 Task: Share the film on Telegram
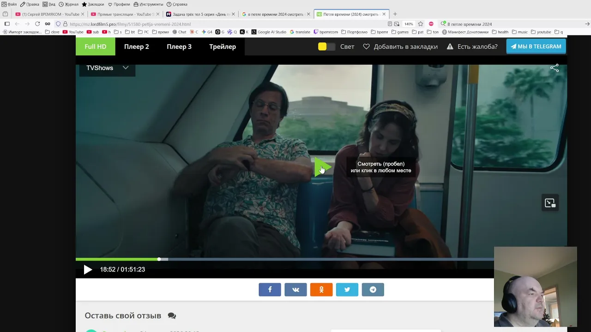click(373, 290)
